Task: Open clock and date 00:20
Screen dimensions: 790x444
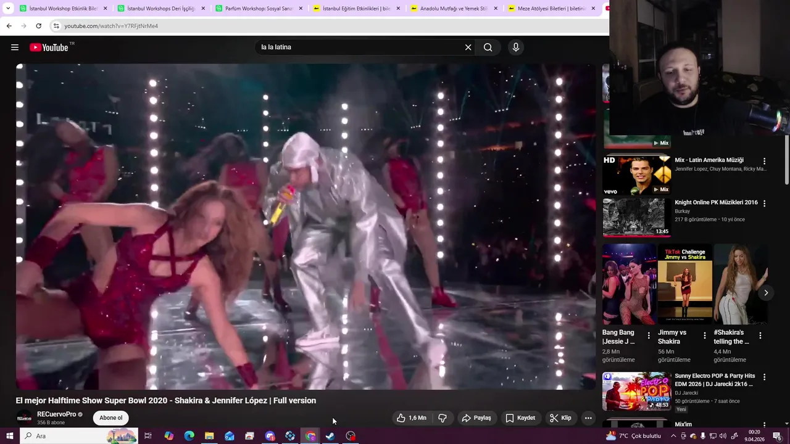Action: (754, 436)
